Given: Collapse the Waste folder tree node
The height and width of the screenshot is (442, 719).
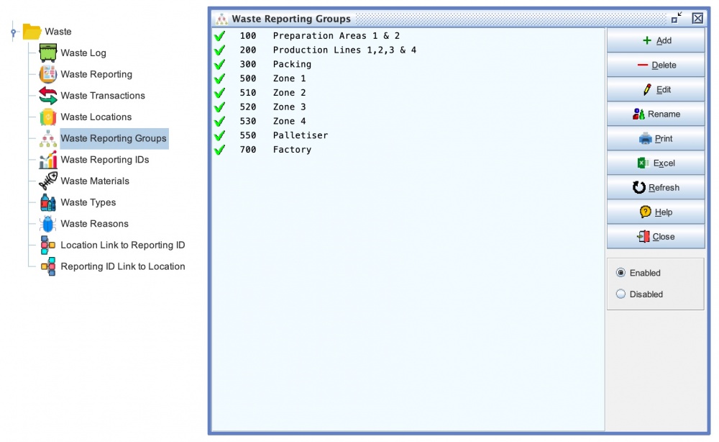Looking at the screenshot, I should 14,32.
